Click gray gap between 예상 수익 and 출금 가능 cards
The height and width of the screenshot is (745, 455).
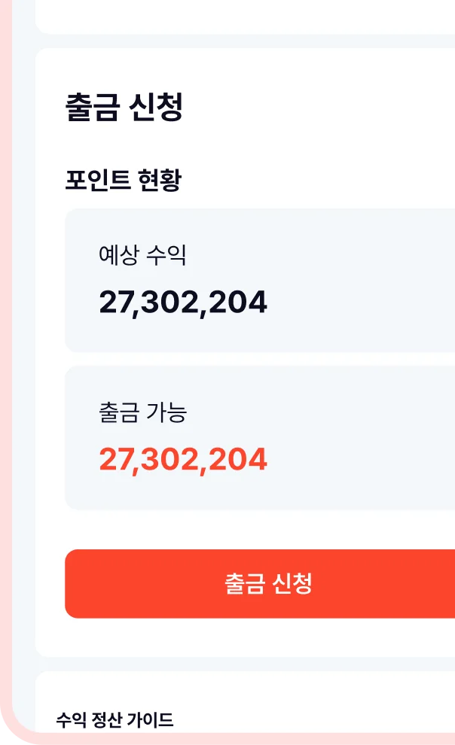pyautogui.click(x=260, y=359)
